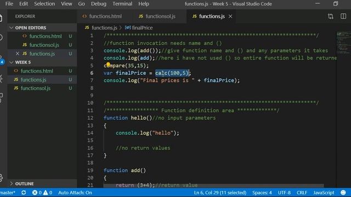351x197 pixels.
Task: Change Spaces: 4 indentation setting
Action: coord(262,193)
